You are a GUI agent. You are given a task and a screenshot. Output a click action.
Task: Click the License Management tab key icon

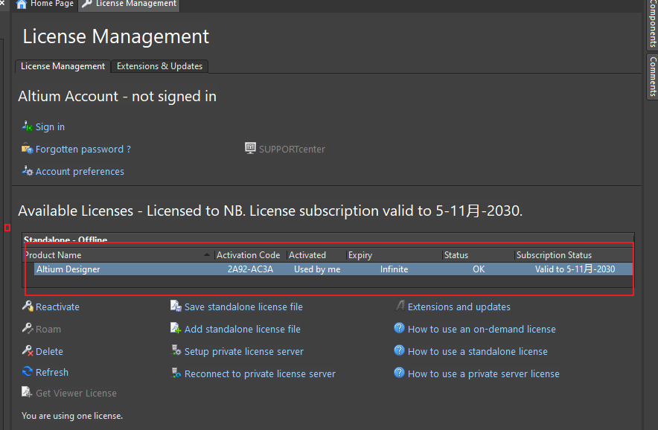pos(87,4)
